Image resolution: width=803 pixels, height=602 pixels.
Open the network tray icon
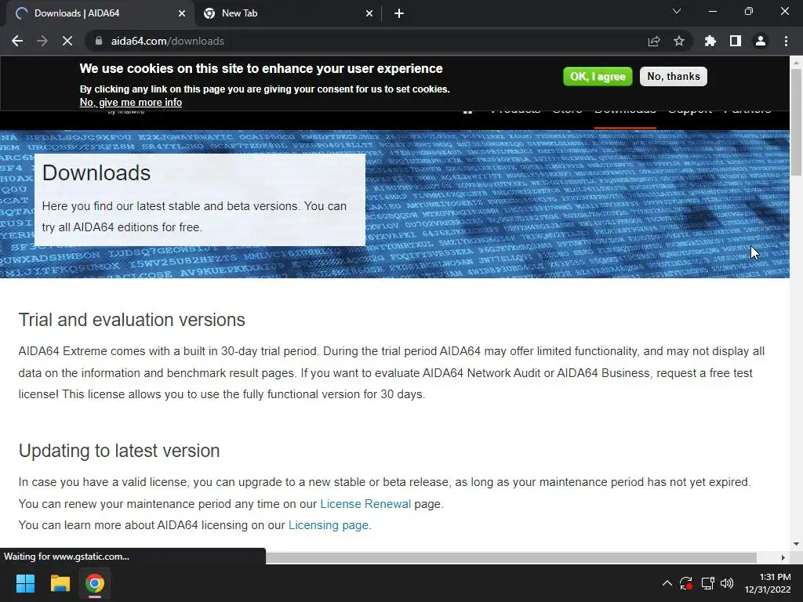[x=707, y=583]
